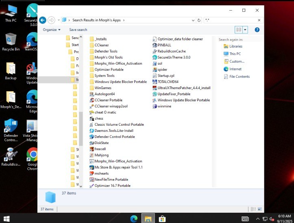This screenshot has height=223, width=294.
Task: Select the winmine icon
Action: [x=155, y=106]
